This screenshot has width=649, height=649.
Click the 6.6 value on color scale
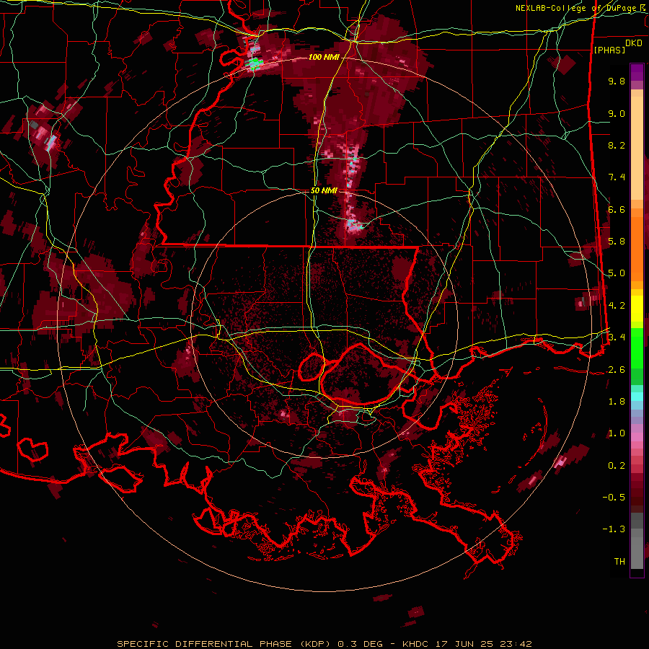(617, 209)
